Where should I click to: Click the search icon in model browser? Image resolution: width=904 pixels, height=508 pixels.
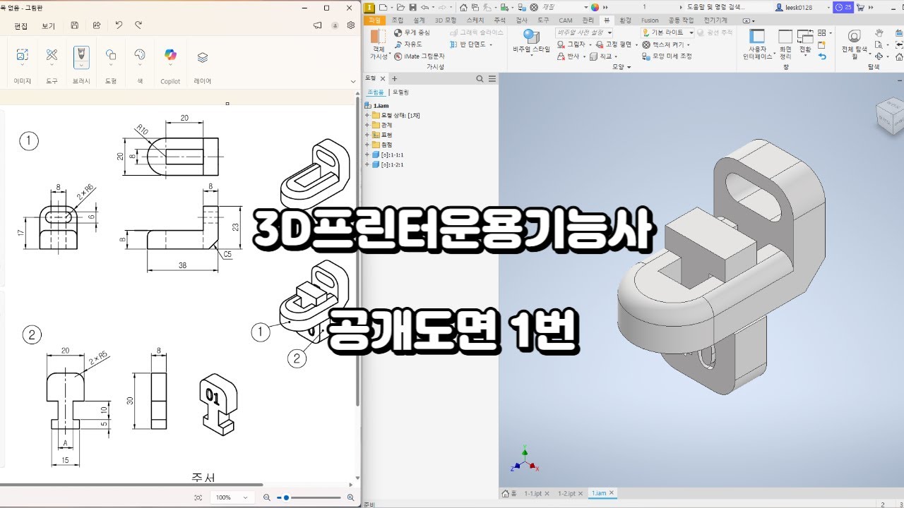pos(480,79)
